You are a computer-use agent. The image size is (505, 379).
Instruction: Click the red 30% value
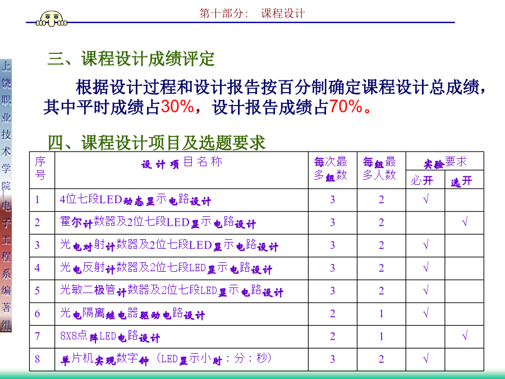[177, 106]
